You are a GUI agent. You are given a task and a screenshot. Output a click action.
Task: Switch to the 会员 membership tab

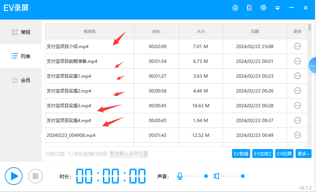[21, 80]
